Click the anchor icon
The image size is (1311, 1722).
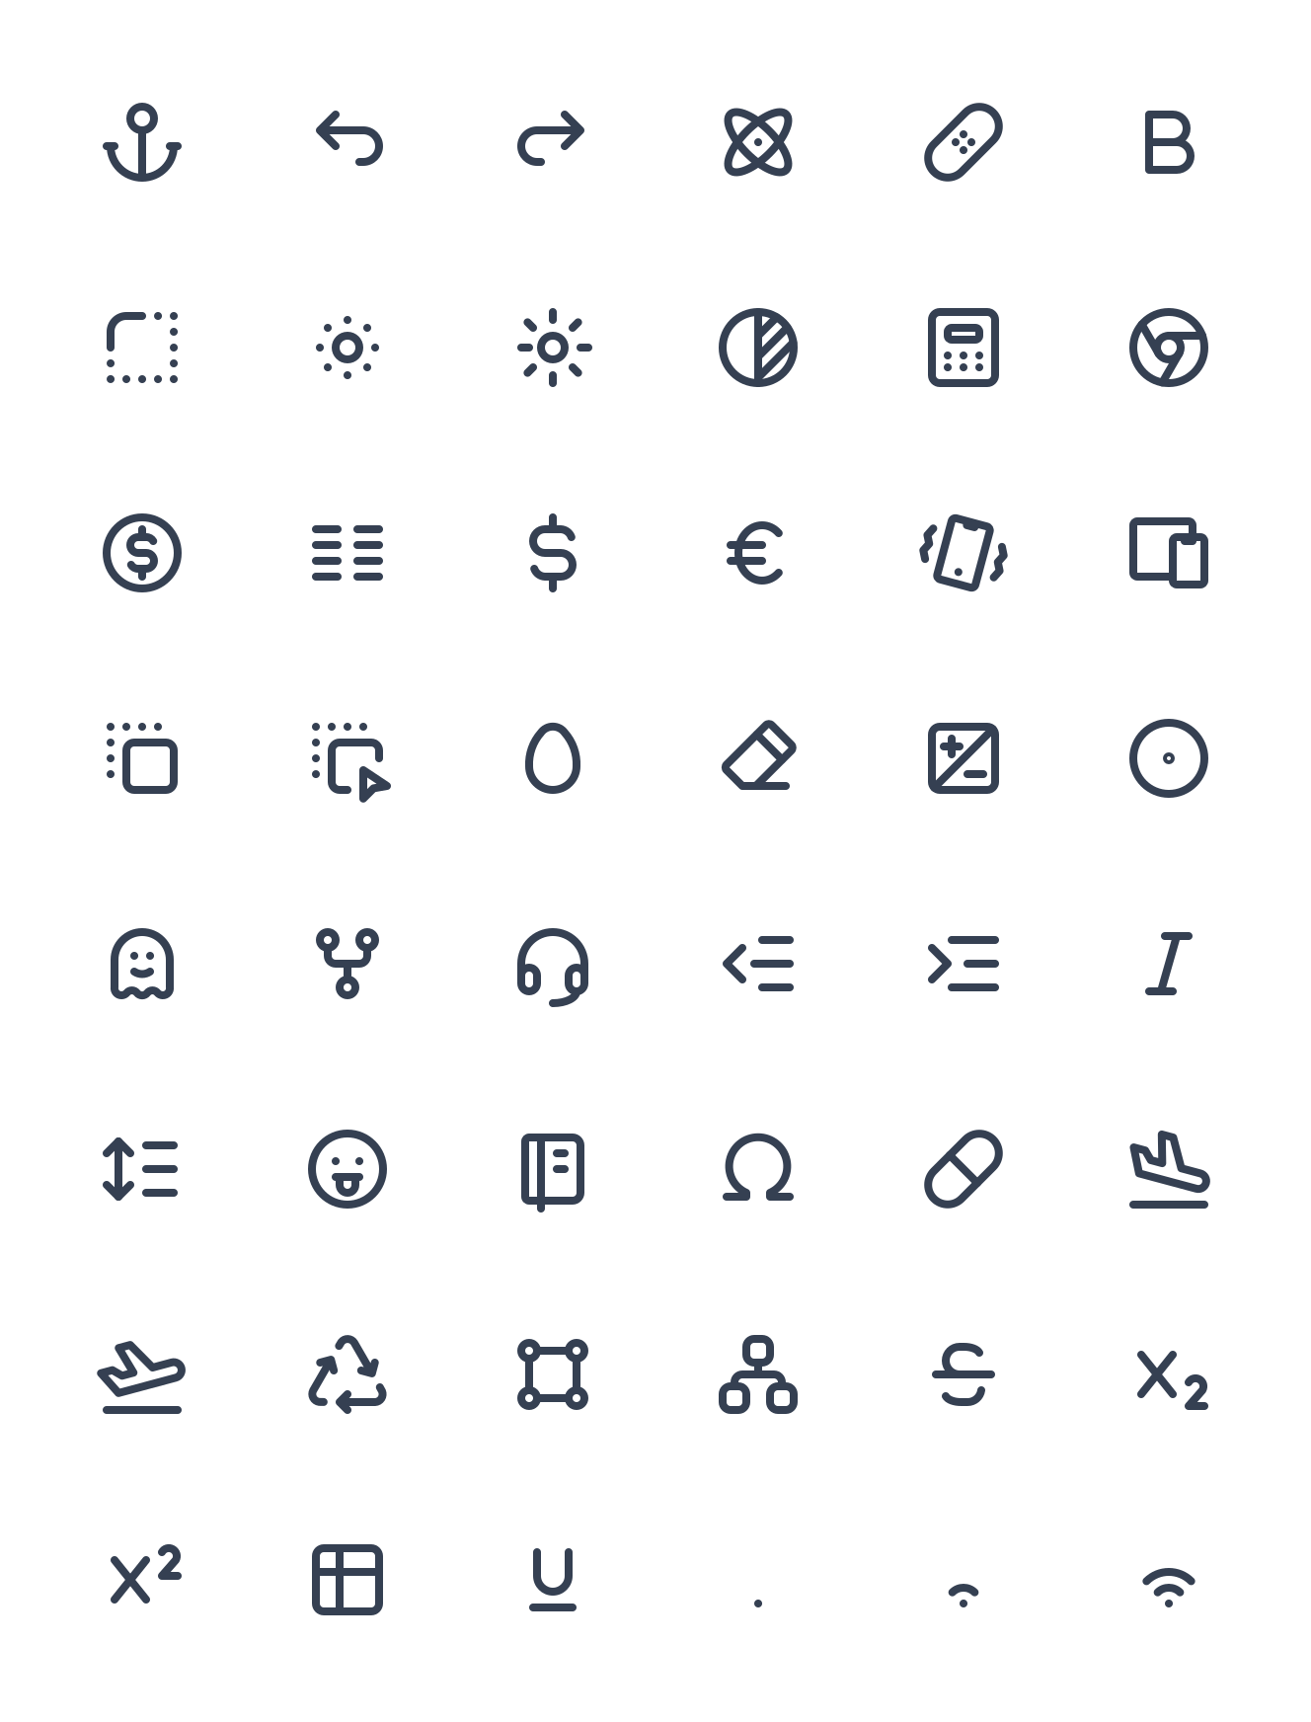coord(142,142)
